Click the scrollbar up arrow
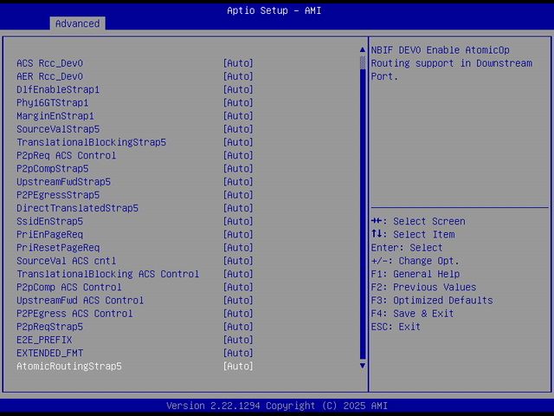The width and height of the screenshot is (554, 416). tap(363, 50)
